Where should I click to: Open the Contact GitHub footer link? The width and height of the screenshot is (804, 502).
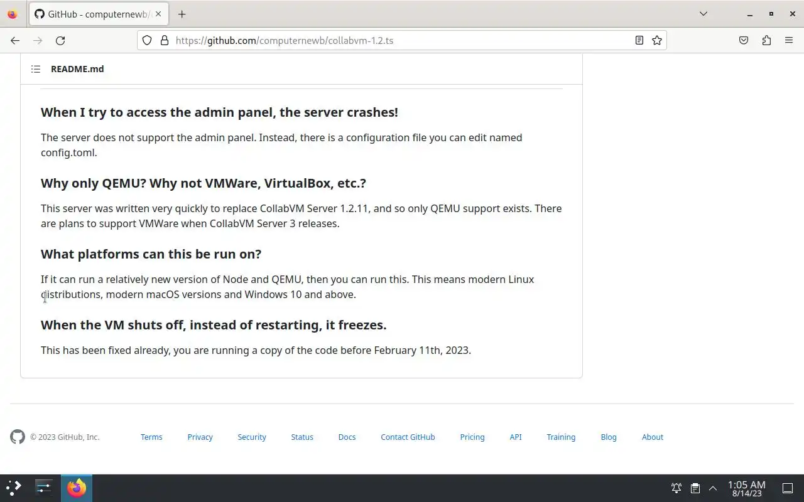pyautogui.click(x=408, y=437)
